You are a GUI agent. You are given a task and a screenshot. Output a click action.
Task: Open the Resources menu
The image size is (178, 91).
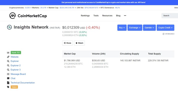pos(107,16)
